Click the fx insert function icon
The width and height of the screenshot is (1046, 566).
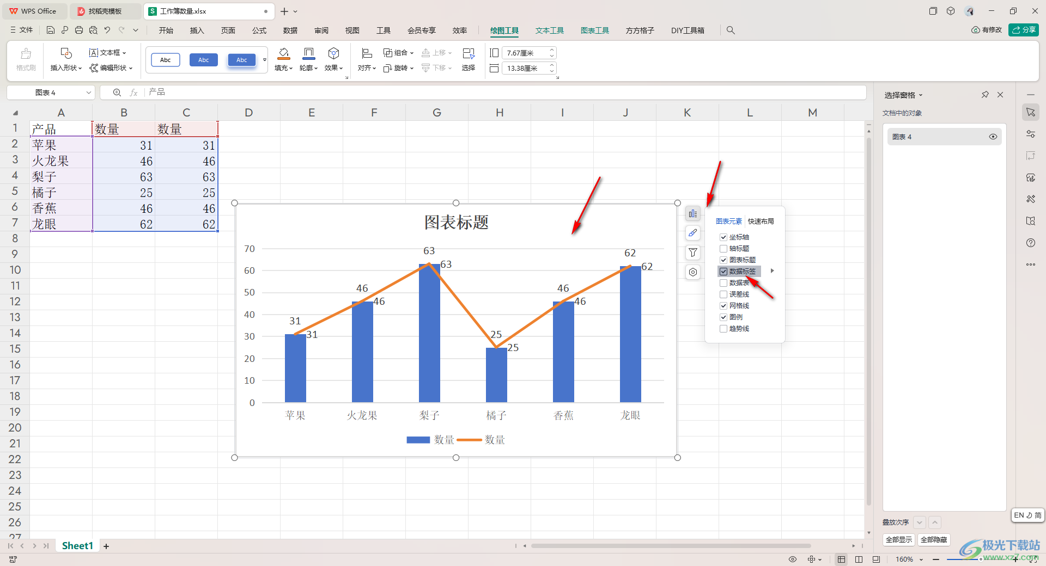pos(133,93)
